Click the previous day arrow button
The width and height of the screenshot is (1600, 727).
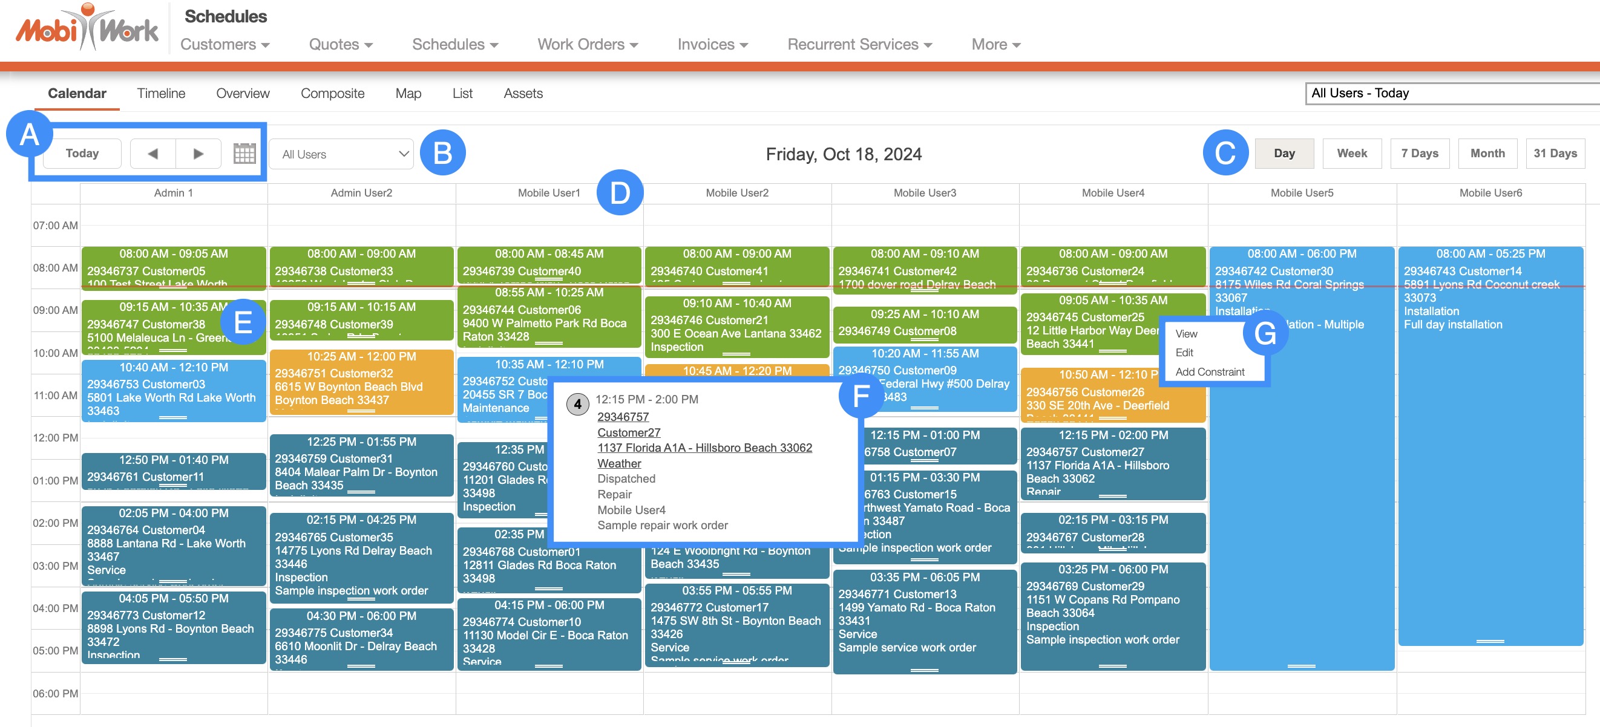click(152, 154)
